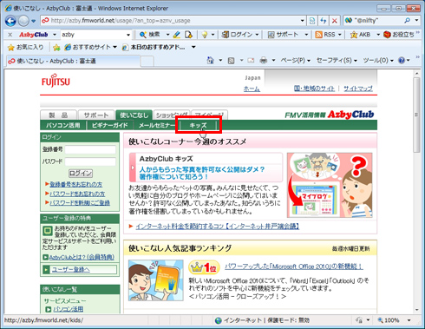Open パスワードをお忘れの方 link
This screenshot has width=425, height=329.
[x=77, y=194]
